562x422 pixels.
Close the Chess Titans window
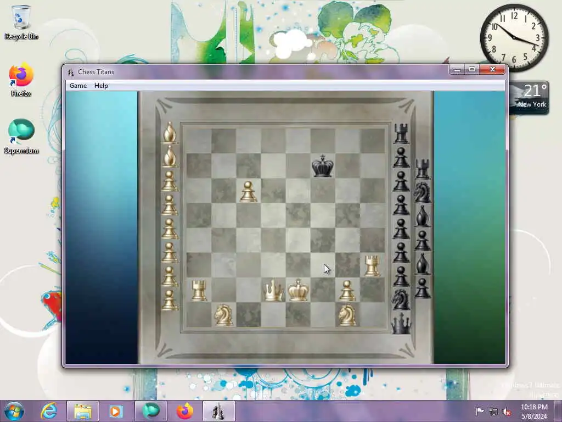point(492,70)
